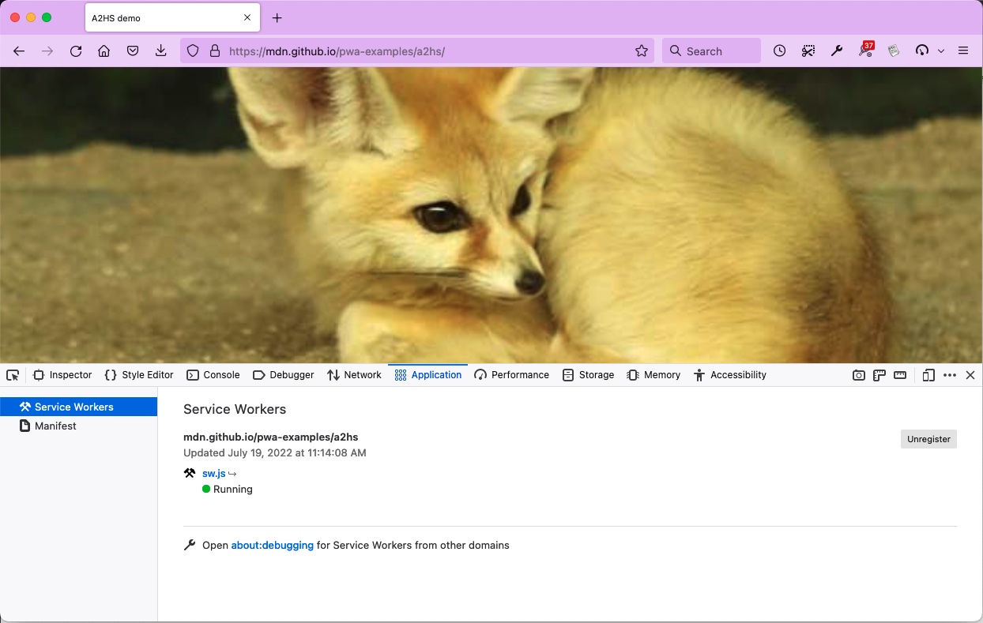Go to the Firefox home page
This screenshot has width=983, height=623.
tap(104, 51)
